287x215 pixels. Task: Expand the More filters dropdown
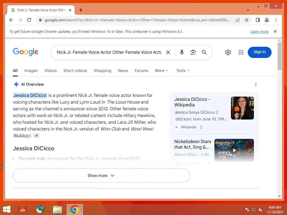pos(161,71)
